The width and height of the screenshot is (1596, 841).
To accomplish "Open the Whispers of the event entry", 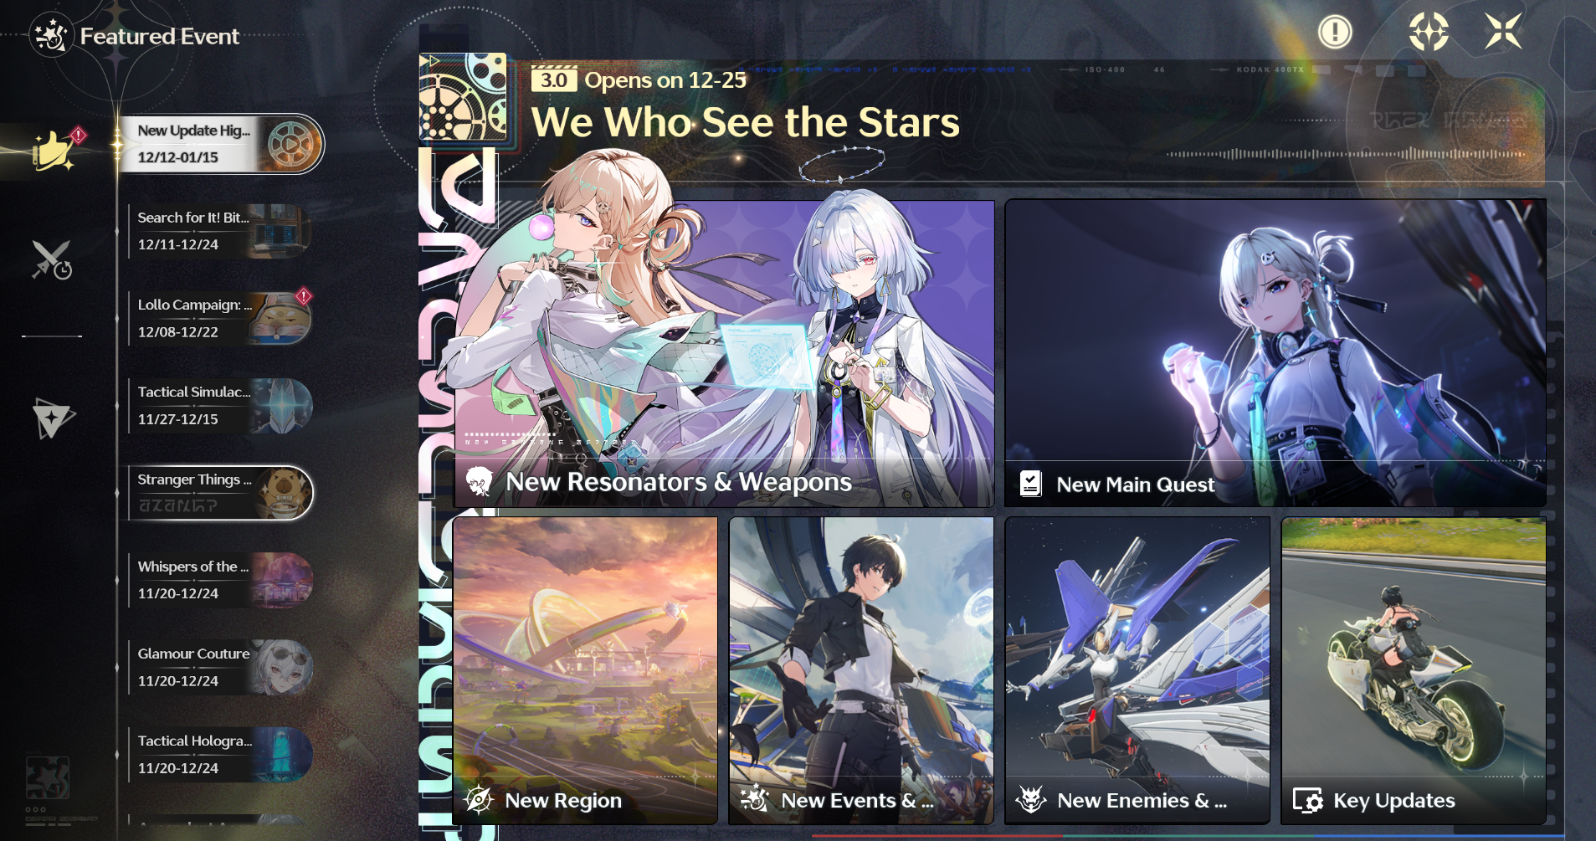I will click(221, 580).
